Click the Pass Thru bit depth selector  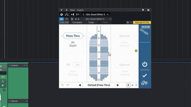73,36
